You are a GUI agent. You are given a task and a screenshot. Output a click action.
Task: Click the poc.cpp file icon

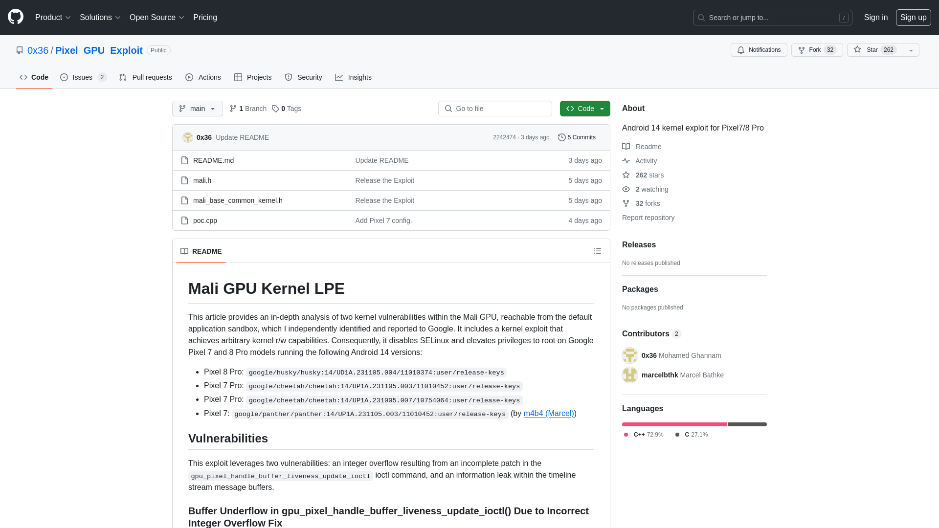pos(184,220)
